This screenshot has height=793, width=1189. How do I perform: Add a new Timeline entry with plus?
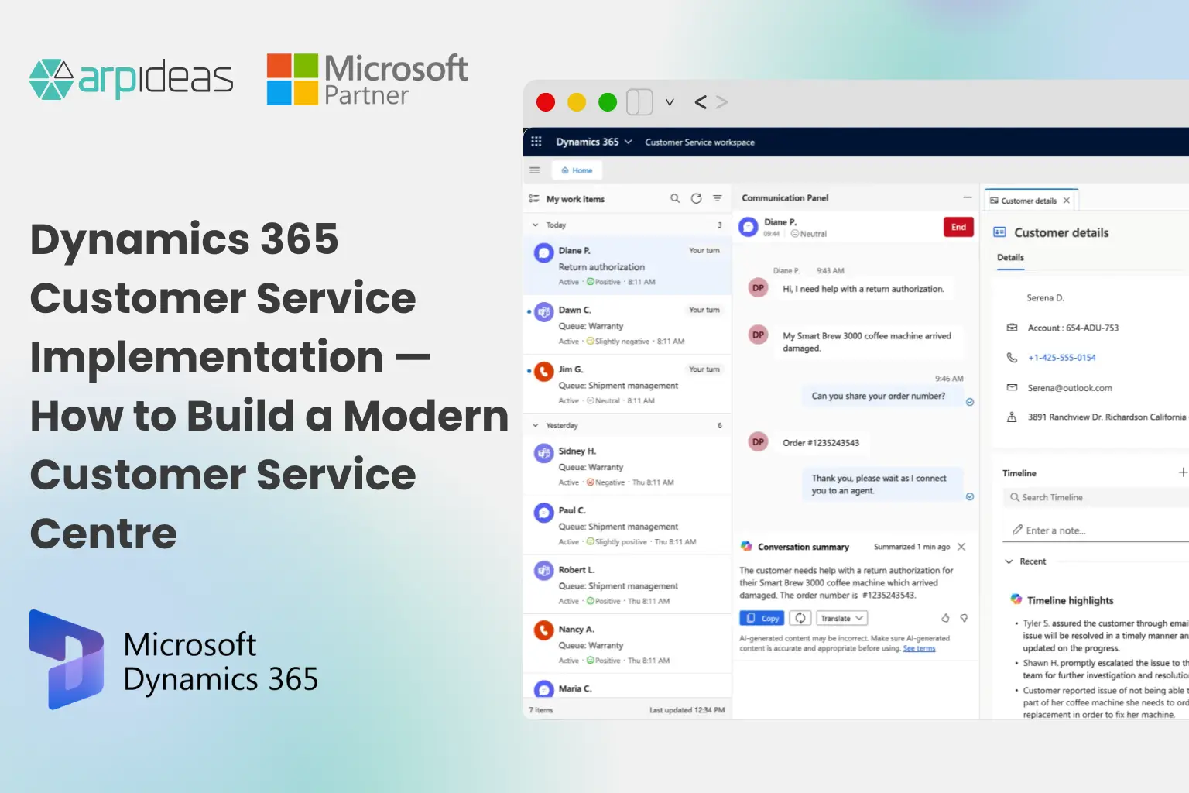[x=1183, y=472]
